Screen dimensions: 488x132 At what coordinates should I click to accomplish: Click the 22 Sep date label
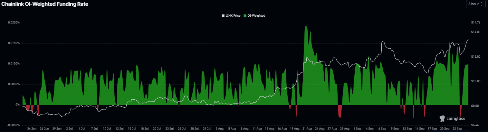(x=457, y=128)
